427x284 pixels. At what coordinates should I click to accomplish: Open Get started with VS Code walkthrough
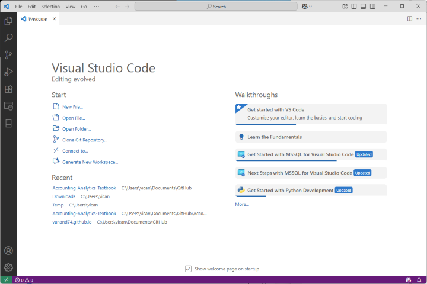(x=311, y=114)
